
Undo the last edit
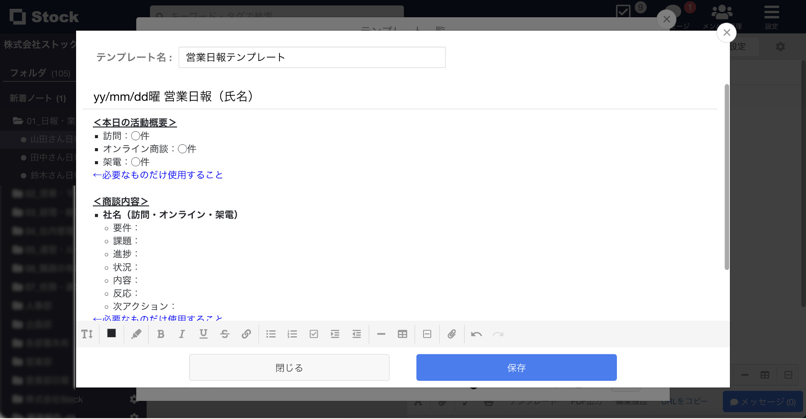pyautogui.click(x=477, y=334)
